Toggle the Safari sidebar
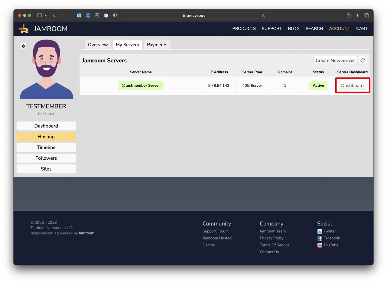Image resolution: width=387 pixels, height=283 pixels. coord(39,15)
